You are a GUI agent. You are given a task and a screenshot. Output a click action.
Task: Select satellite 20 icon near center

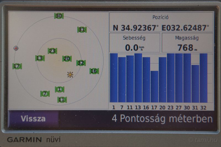tap(67, 59)
